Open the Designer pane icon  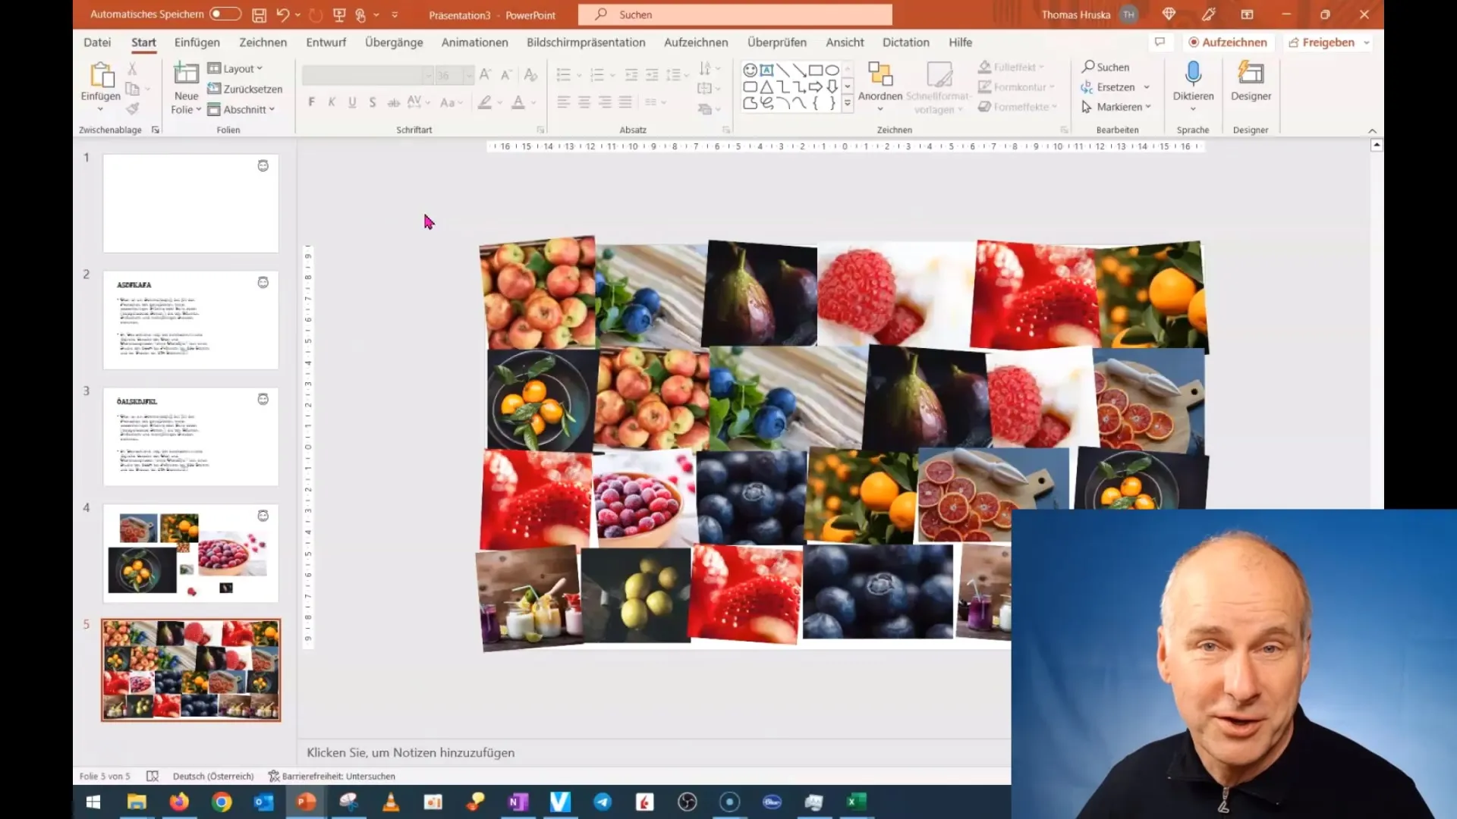tap(1251, 74)
